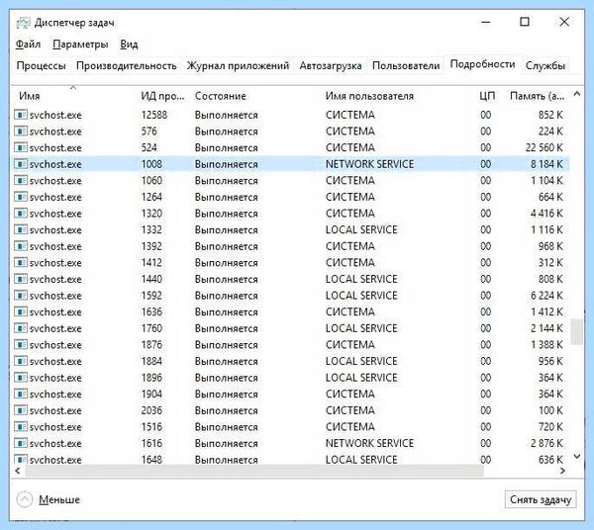Click the horizontal scrollbar left arrow
The height and width of the screenshot is (530, 594).
(x=18, y=471)
